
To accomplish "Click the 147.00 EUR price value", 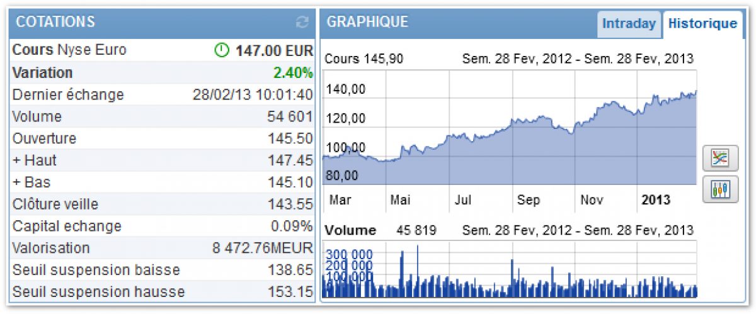I will [x=274, y=50].
